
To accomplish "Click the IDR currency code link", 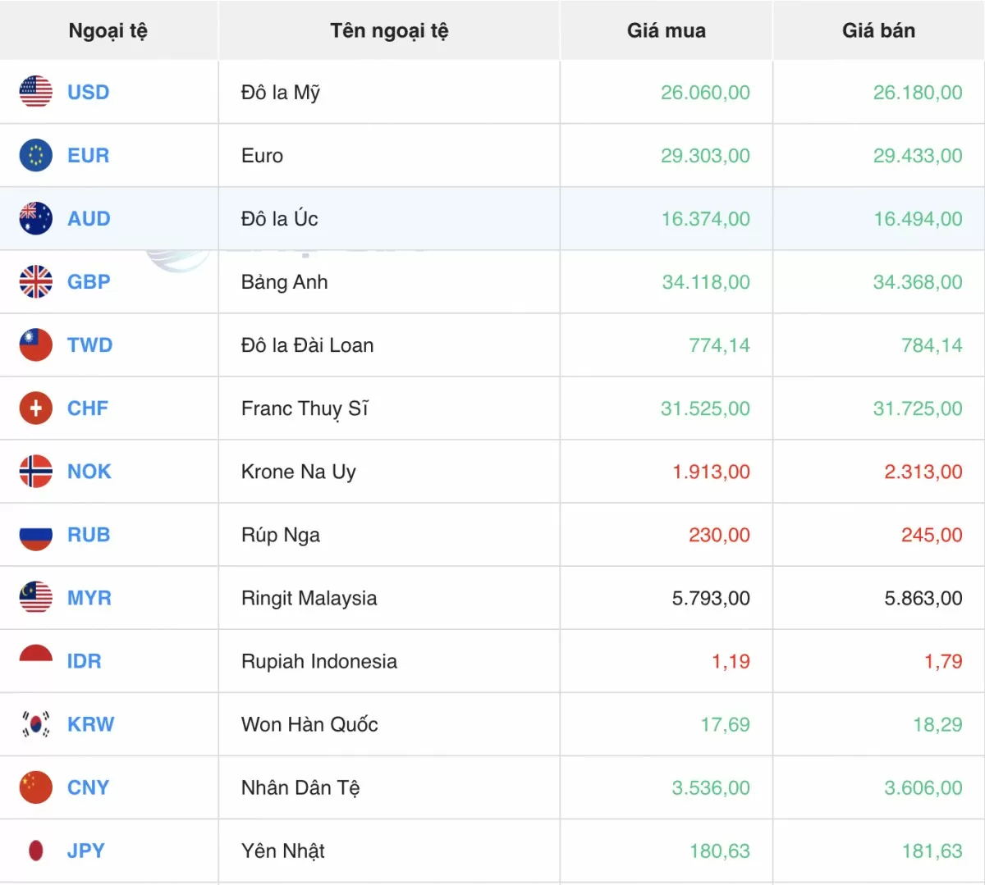I will pyautogui.click(x=84, y=661).
